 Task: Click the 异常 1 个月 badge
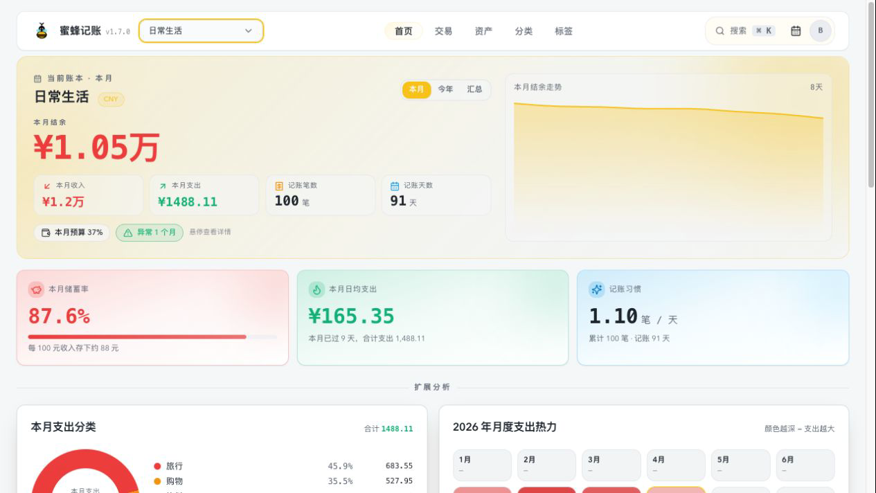(x=150, y=233)
